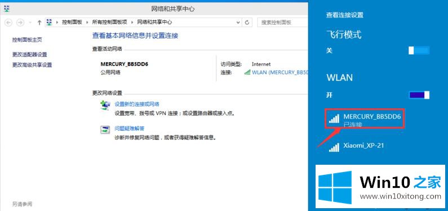Click the 控制面板 breadcrumb

point(72,22)
